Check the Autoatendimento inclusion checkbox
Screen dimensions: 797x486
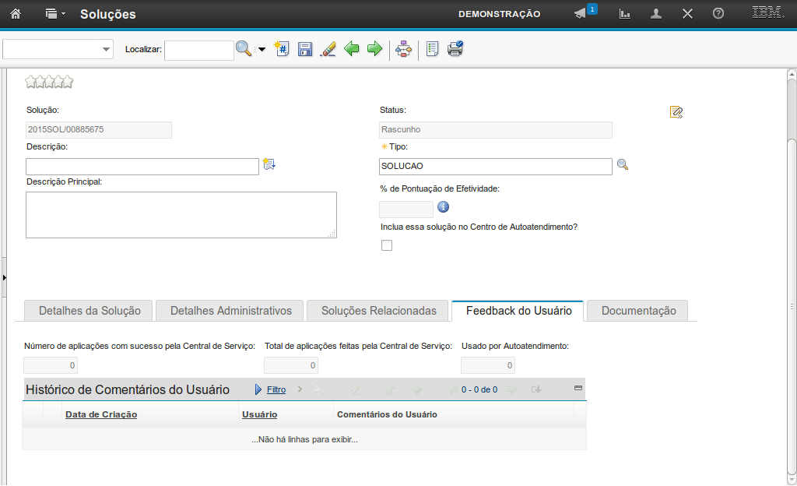point(387,245)
